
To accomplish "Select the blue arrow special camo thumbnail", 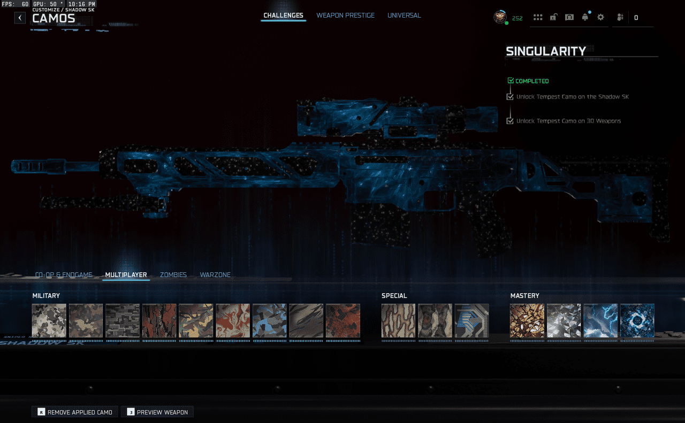I will [471, 321].
